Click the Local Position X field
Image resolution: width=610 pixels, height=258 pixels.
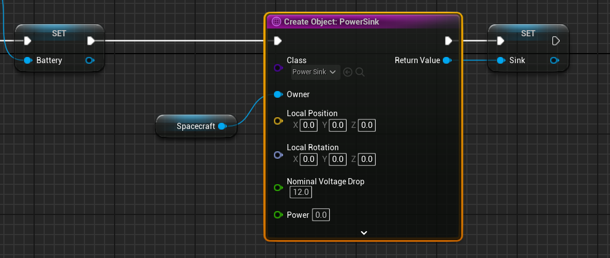(x=309, y=126)
